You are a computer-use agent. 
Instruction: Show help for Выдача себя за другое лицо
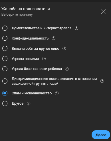pyautogui.click(x=64, y=49)
